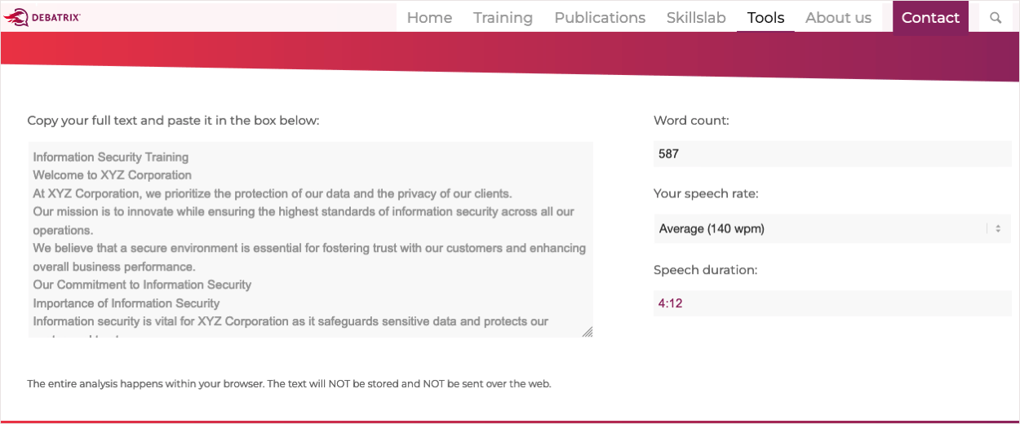Screen dimensions: 1020x424
Task: Open the search magnifier icon
Action: click(995, 17)
